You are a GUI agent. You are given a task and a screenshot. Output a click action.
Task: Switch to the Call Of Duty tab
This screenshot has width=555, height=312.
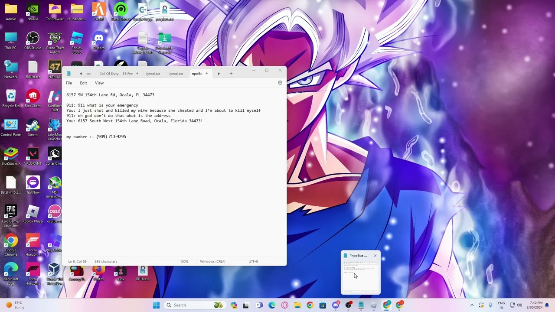pos(109,74)
